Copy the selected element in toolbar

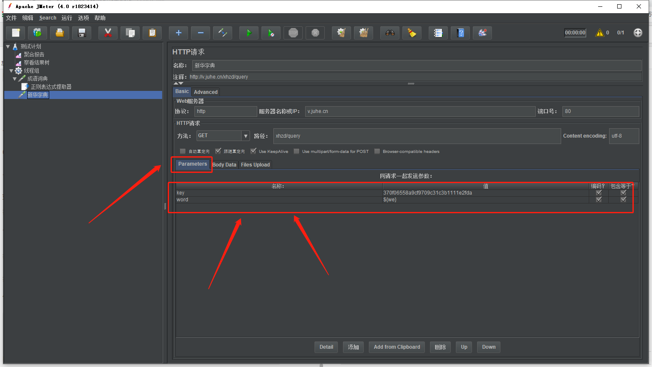[x=130, y=33]
